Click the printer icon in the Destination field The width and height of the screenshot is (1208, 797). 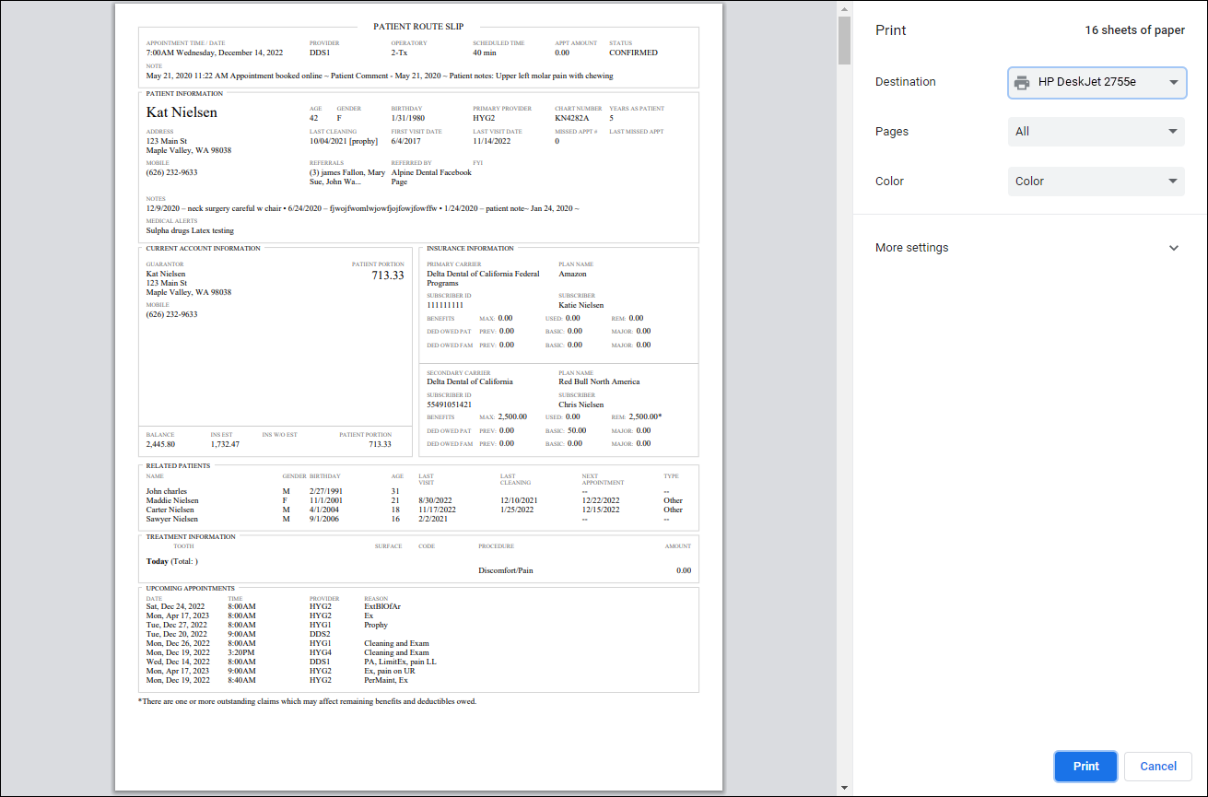pos(1021,82)
